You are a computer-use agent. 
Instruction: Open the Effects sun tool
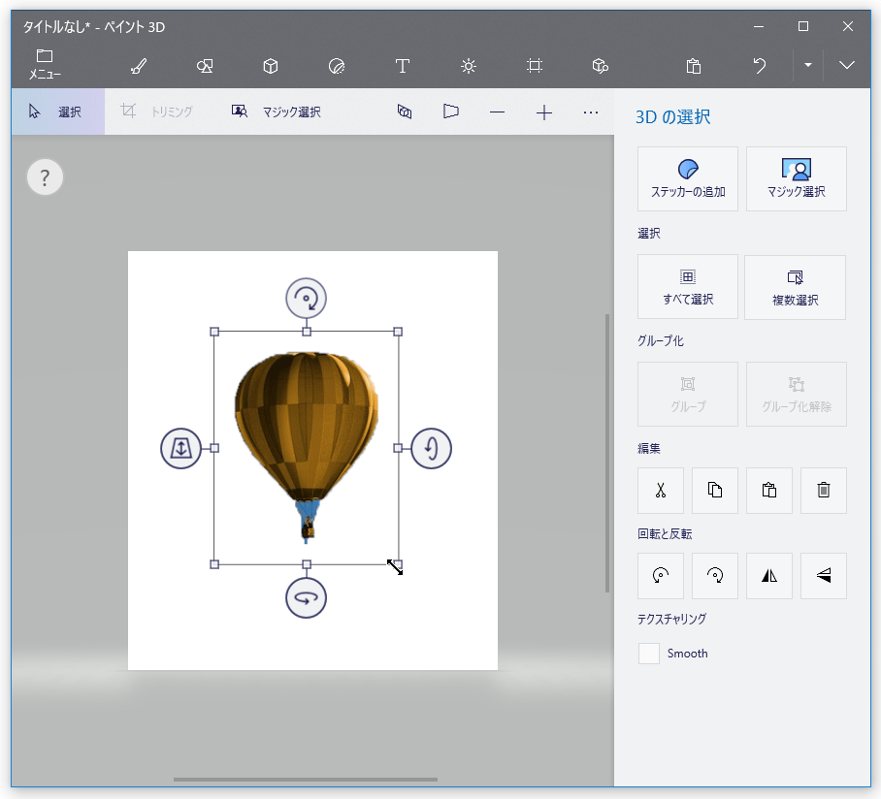[x=469, y=66]
